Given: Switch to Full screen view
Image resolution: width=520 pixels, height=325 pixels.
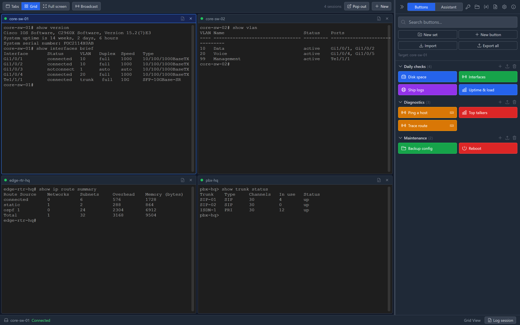Looking at the screenshot, I should (55, 6).
